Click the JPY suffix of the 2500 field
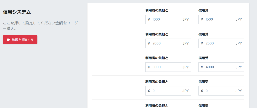This screenshot has width=257, height=108. pos(239,43)
